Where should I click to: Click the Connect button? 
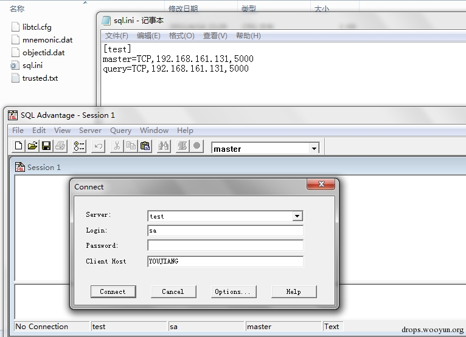[x=113, y=291]
